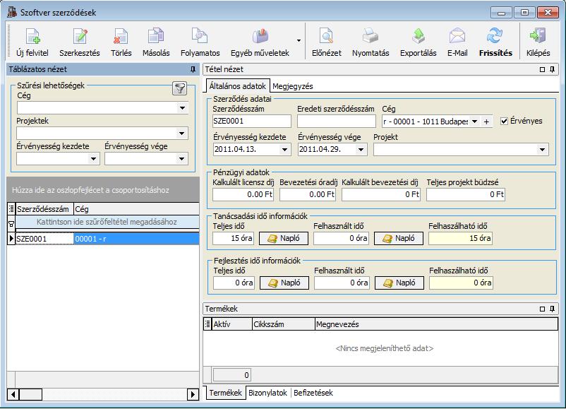
Task: Click the Nyomtatás printer icon
Action: tap(371, 37)
